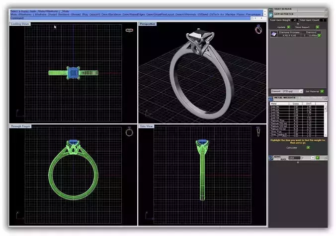Click the Diamond Princess gem thumbnail
The image size is (336, 236).
click(x=273, y=34)
